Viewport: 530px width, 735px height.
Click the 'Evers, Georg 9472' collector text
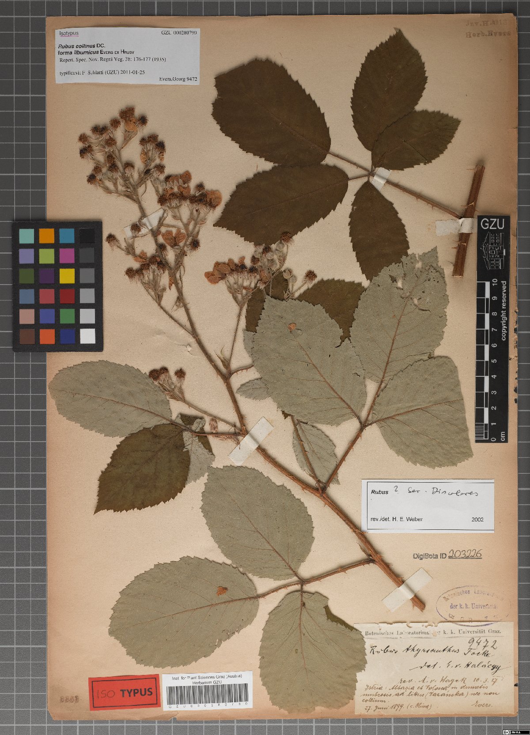coord(178,79)
